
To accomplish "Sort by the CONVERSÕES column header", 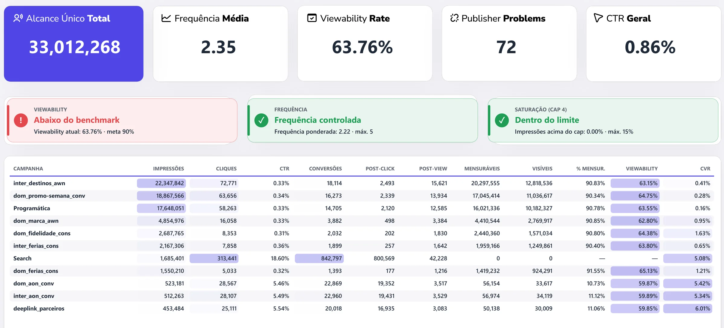I will [x=325, y=169].
